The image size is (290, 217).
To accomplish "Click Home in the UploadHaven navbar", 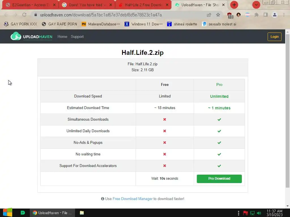I will coord(62,36).
